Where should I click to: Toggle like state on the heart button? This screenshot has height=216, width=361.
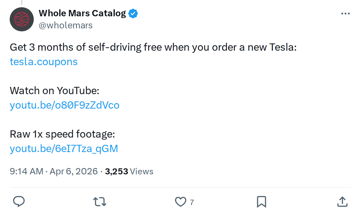[180, 201]
